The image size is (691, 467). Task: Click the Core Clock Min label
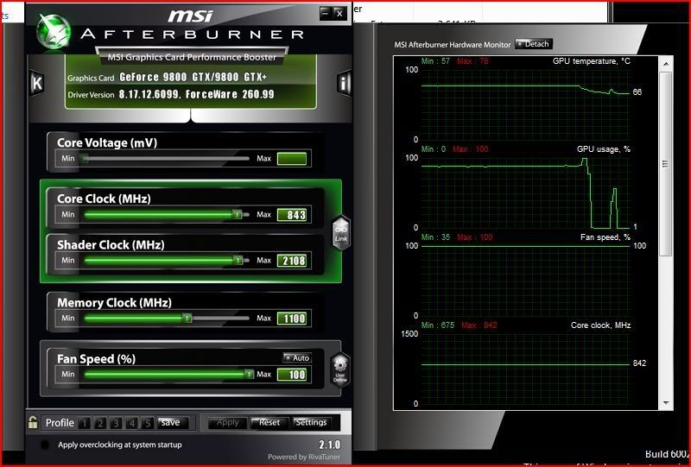68,215
